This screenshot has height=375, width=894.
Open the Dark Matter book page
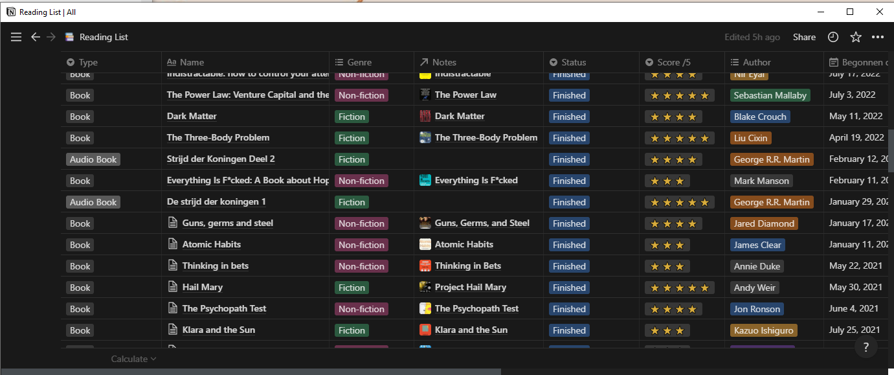point(192,116)
